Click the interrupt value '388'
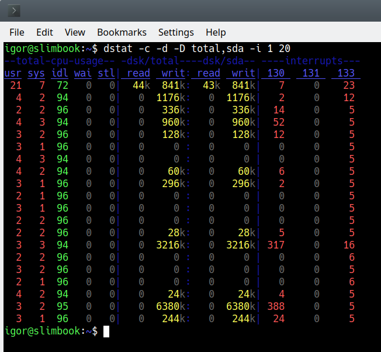Viewport: 381px width, 352px height. [276, 306]
